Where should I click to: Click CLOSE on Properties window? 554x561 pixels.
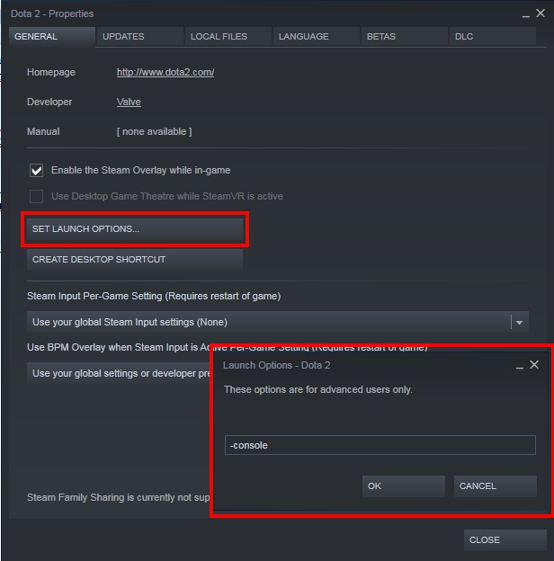tap(505, 540)
